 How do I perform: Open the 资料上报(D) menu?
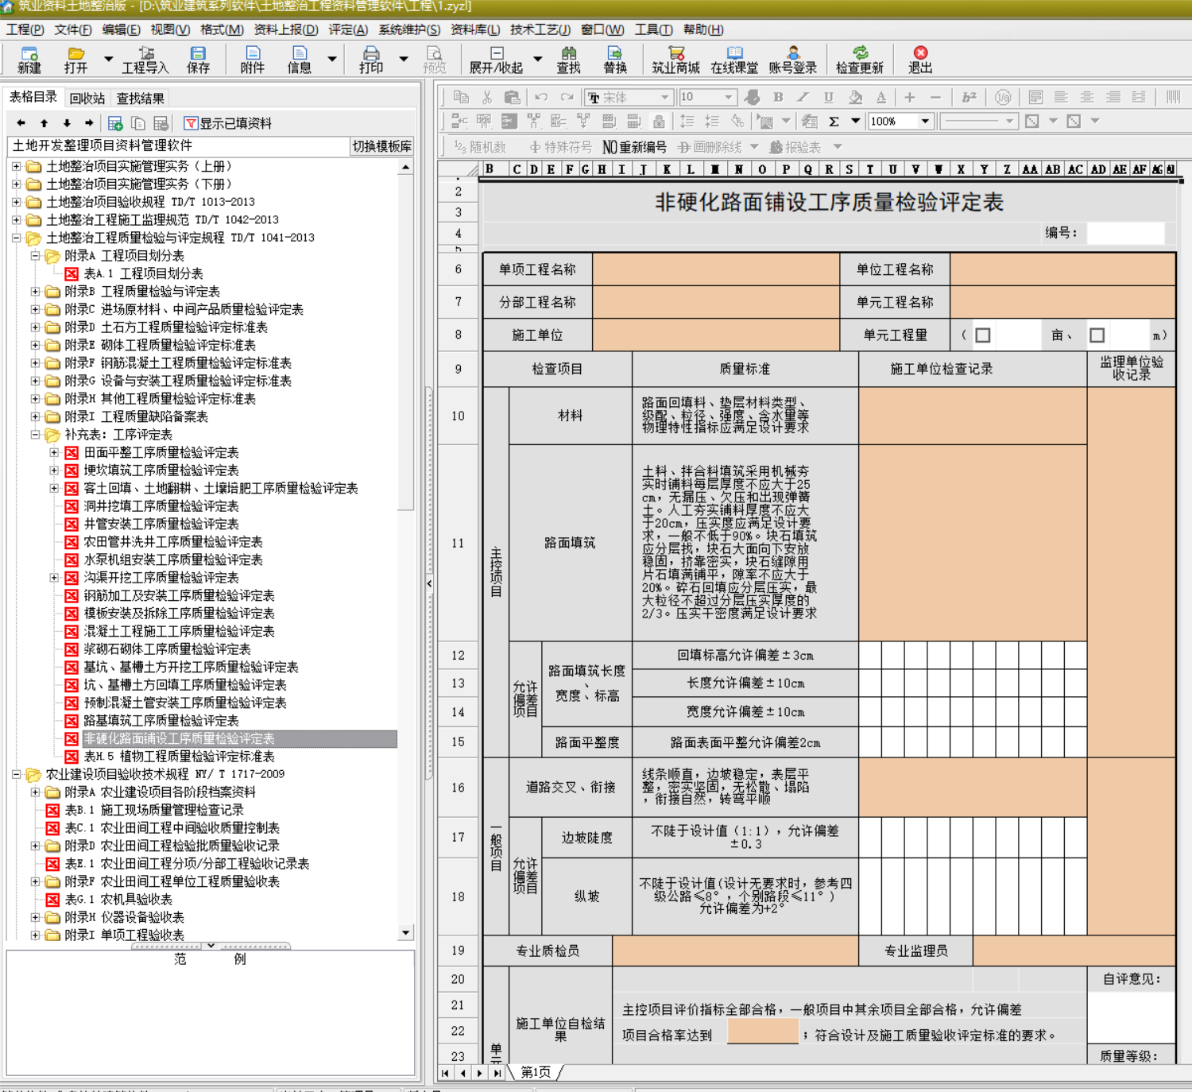[x=286, y=29]
